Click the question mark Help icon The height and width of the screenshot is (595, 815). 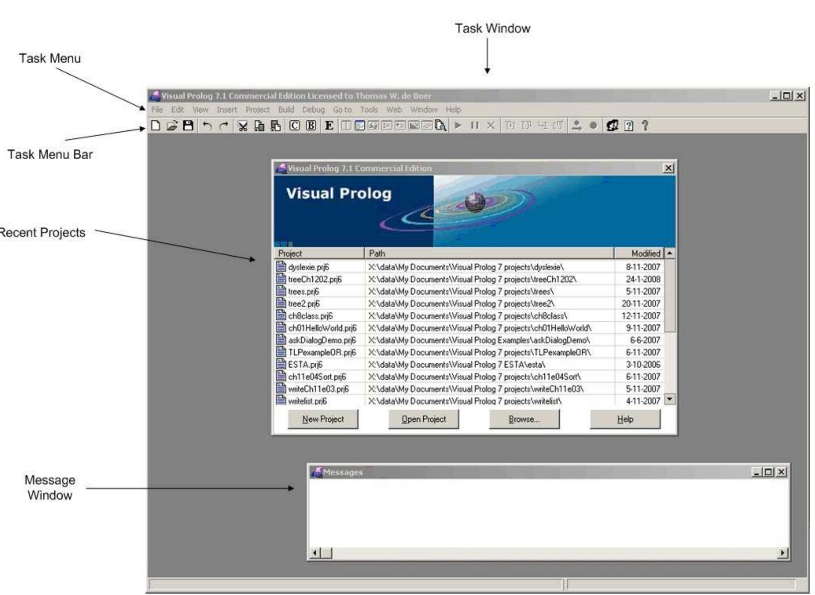point(645,125)
